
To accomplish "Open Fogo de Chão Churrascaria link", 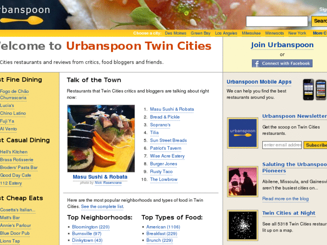I will [14, 94].
